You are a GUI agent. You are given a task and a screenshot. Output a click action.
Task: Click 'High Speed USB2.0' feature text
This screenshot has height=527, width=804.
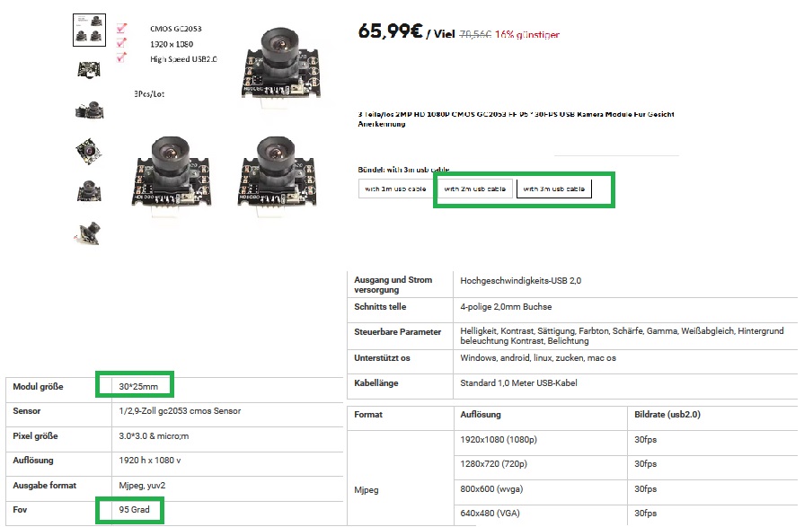pyautogui.click(x=183, y=59)
